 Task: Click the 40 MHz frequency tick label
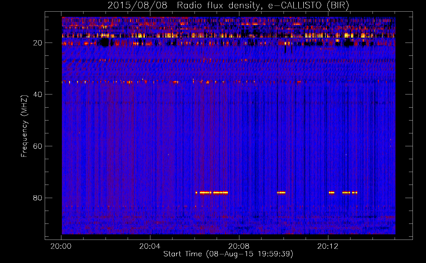(x=38, y=94)
